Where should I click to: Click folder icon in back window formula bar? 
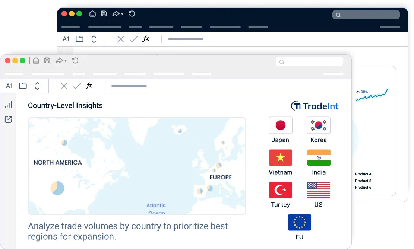tap(79, 39)
